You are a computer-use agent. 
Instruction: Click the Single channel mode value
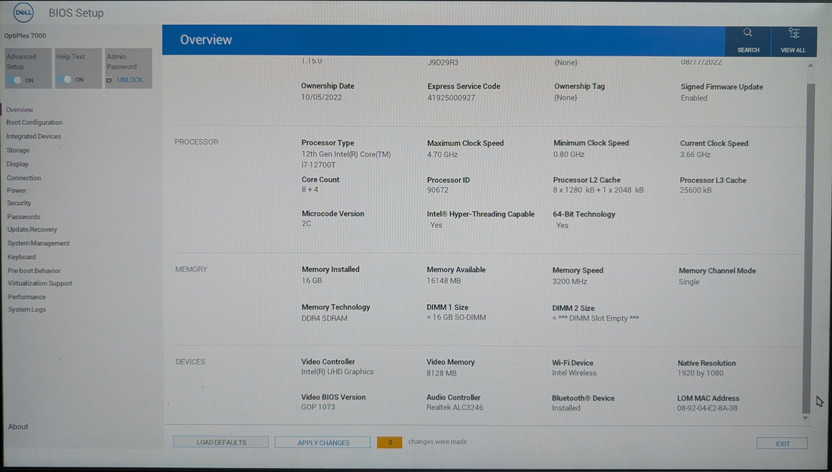[689, 282]
